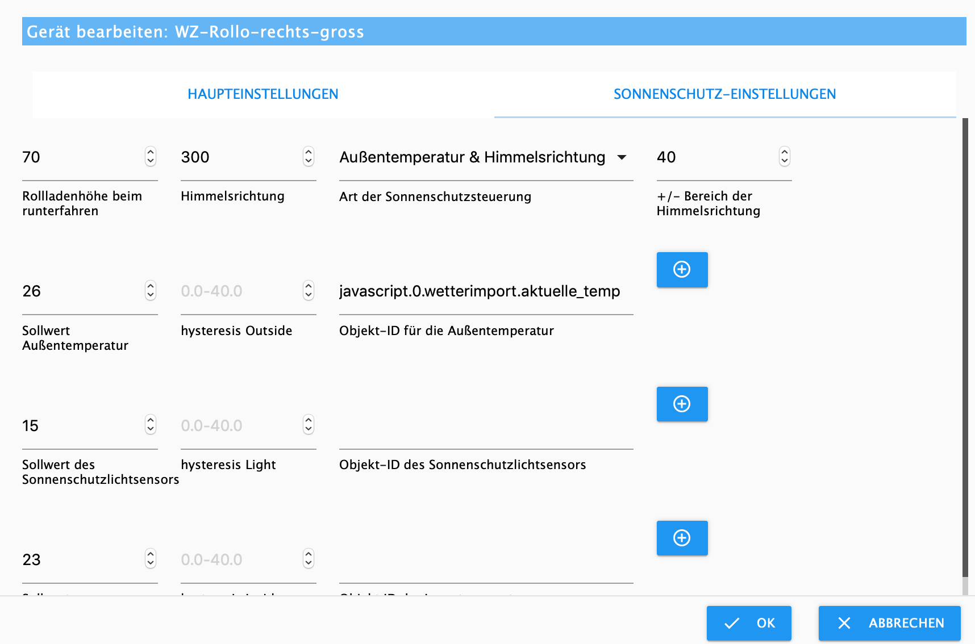Click the vertical scrollbar of the dialog
This screenshot has height=644, width=975.
point(965,348)
